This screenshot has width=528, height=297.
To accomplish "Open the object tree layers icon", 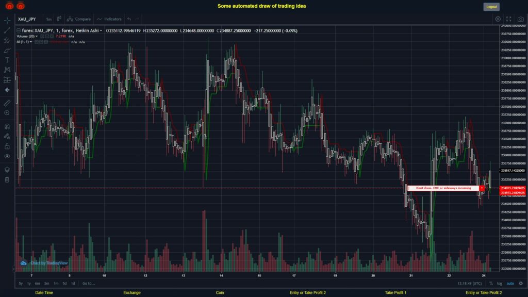I will 7,169.
